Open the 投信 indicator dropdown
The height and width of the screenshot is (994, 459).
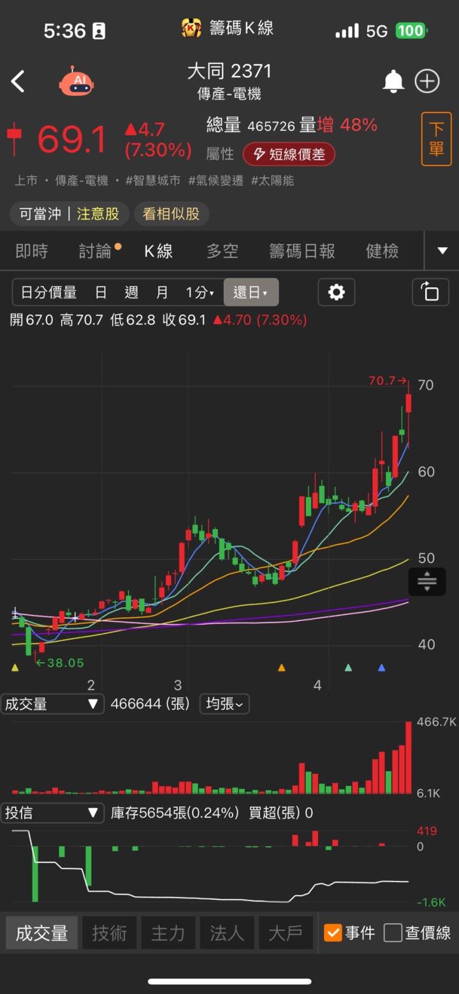tap(52, 813)
